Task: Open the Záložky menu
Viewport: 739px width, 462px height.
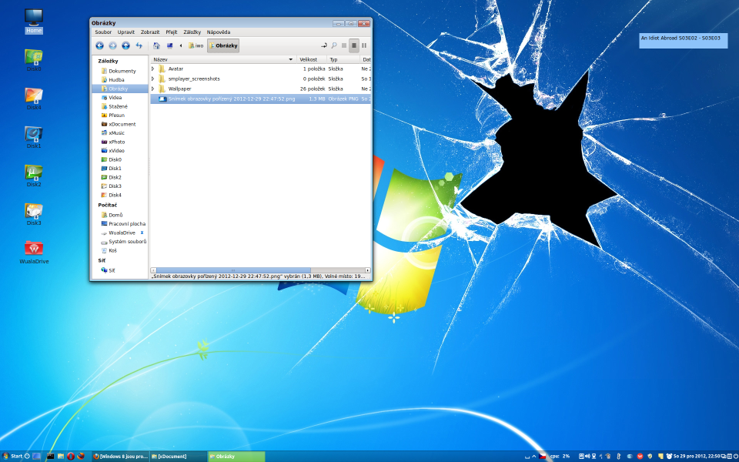Action: pos(192,32)
